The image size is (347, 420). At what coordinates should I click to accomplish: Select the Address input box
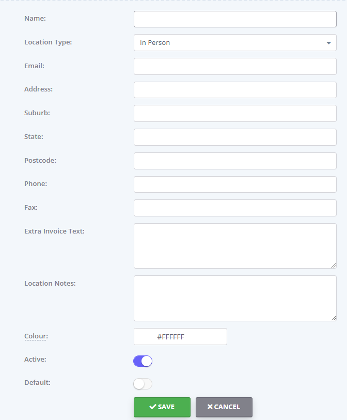[x=235, y=90]
